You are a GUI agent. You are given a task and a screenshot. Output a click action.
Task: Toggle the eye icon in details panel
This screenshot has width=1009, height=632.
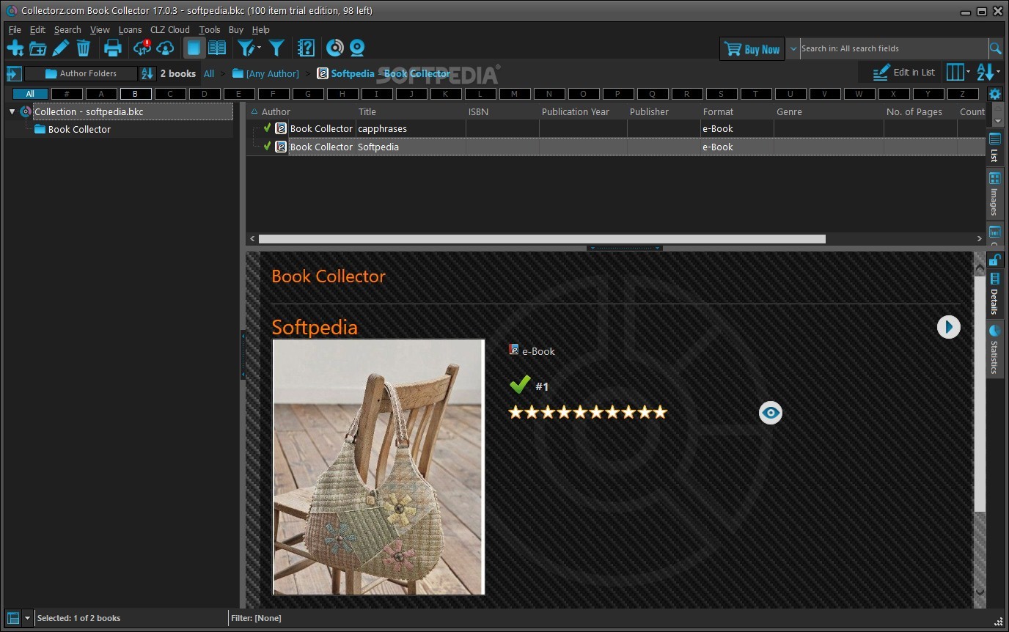point(771,413)
